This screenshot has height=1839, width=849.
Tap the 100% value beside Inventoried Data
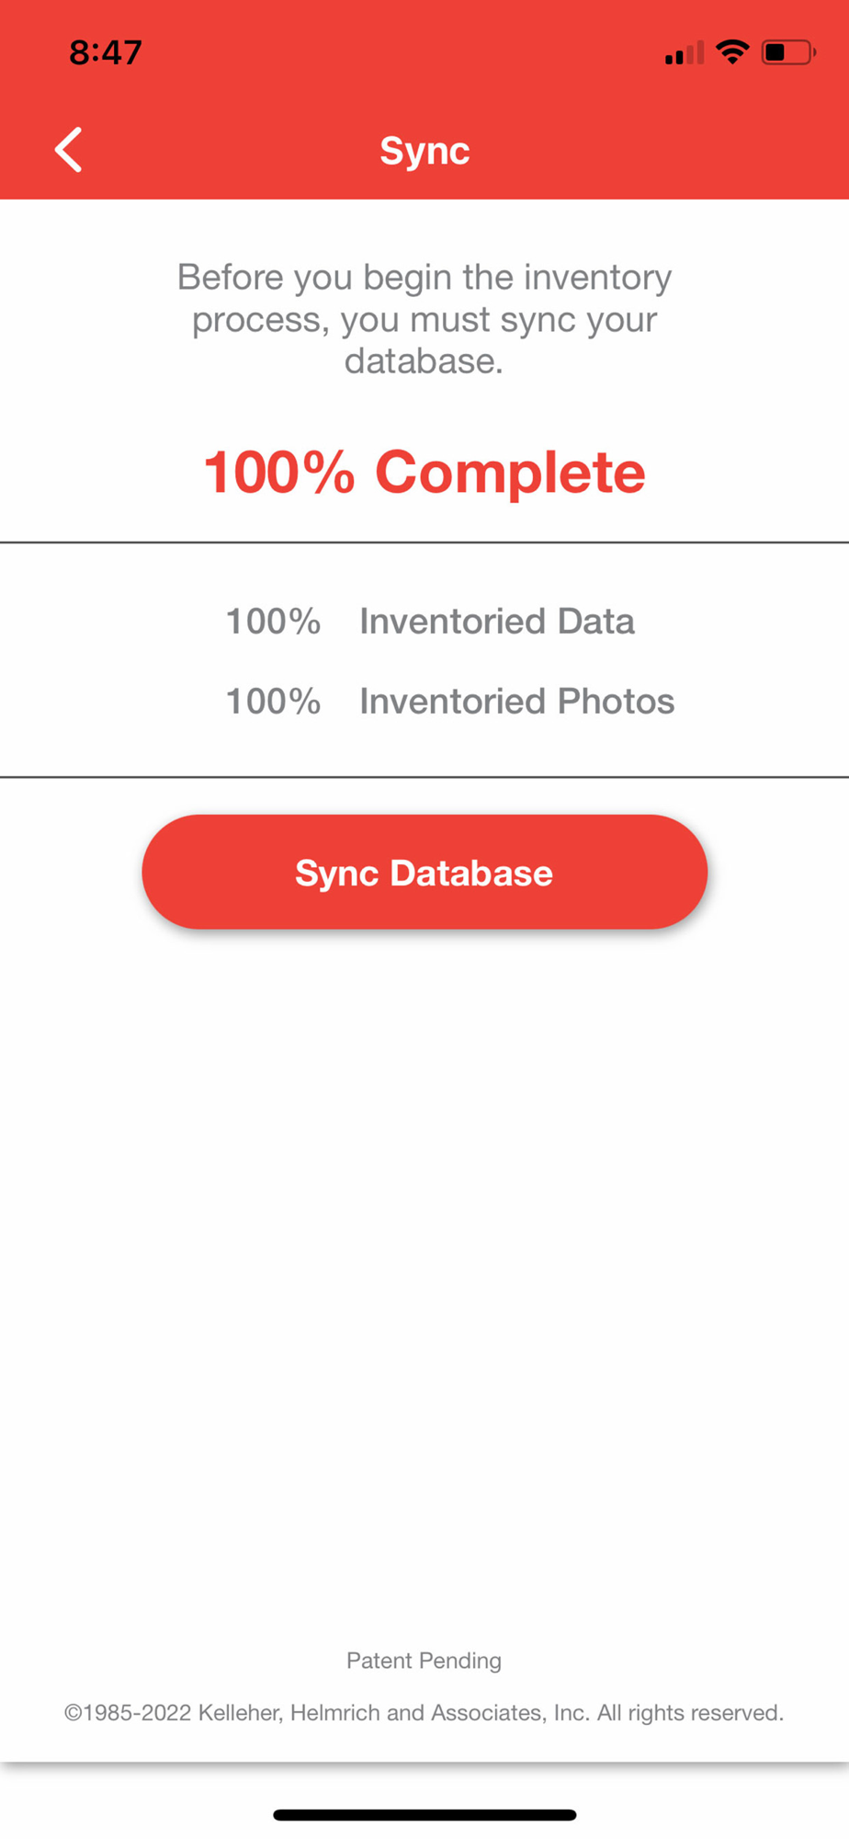(x=273, y=621)
